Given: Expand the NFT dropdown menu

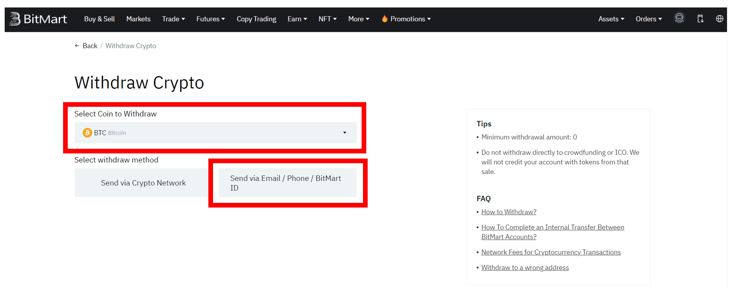Looking at the screenshot, I should point(327,19).
